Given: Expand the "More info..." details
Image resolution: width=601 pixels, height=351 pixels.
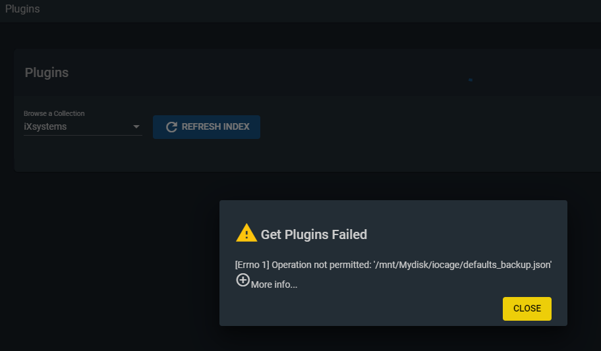Looking at the screenshot, I should click(x=274, y=284).
